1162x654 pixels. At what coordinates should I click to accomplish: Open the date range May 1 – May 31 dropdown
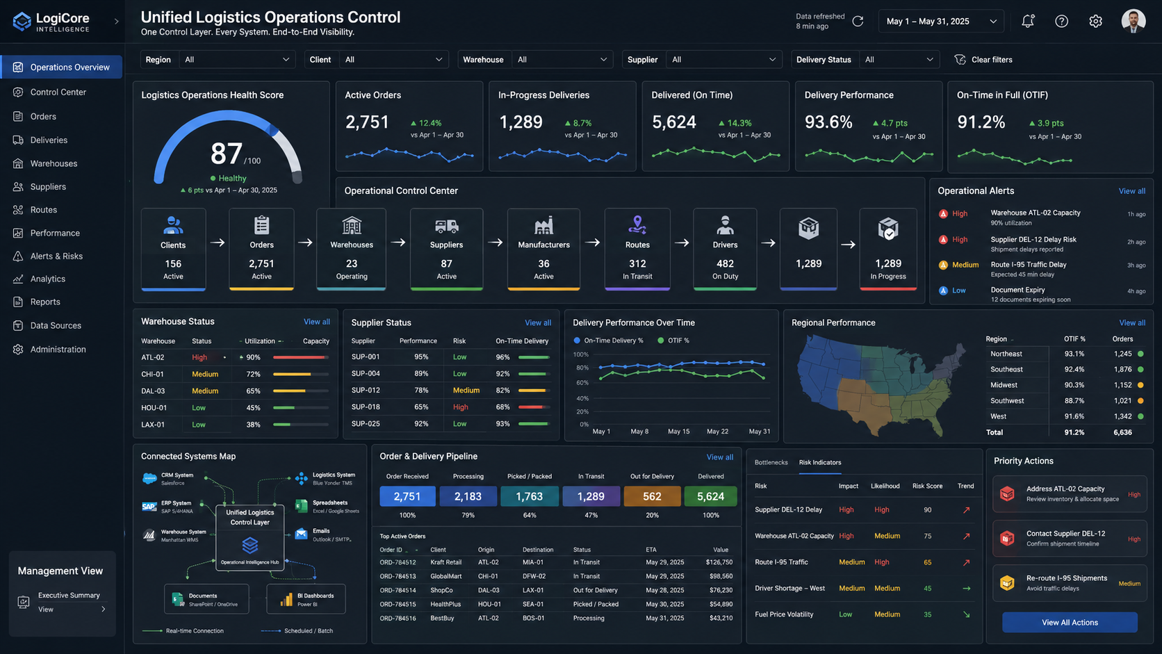coord(941,22)
